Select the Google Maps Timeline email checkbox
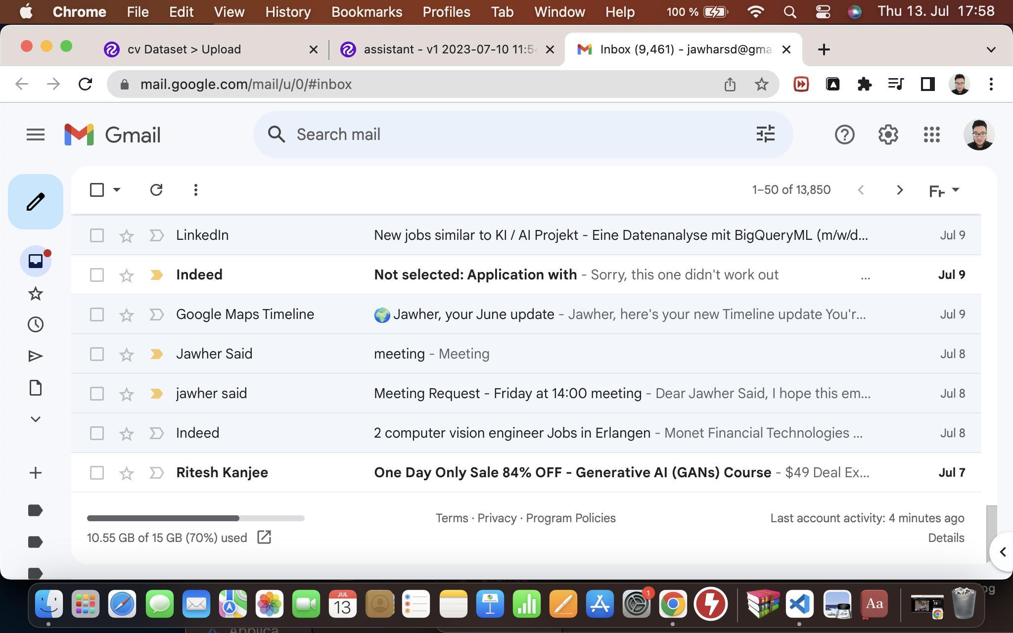Viewport: 1013px width, 633px height. [x=97, y=315]
